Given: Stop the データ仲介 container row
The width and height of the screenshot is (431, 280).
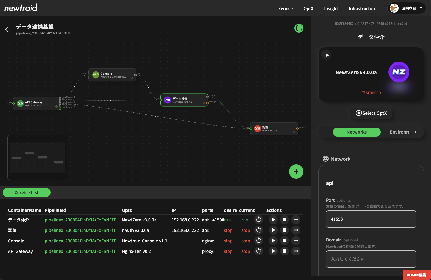Looking at the screenshot, I should click(285, 220).
